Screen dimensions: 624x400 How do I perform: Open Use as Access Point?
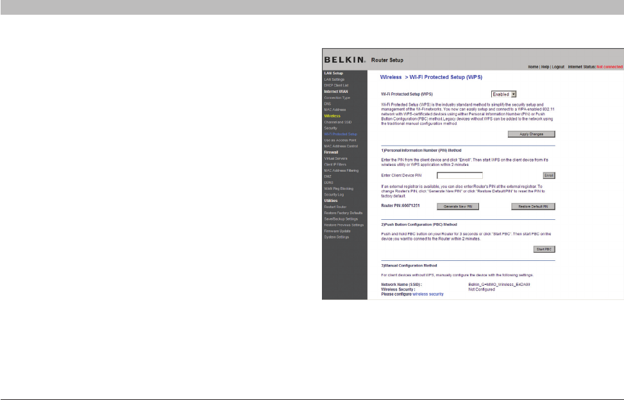[x=341, y=140]
